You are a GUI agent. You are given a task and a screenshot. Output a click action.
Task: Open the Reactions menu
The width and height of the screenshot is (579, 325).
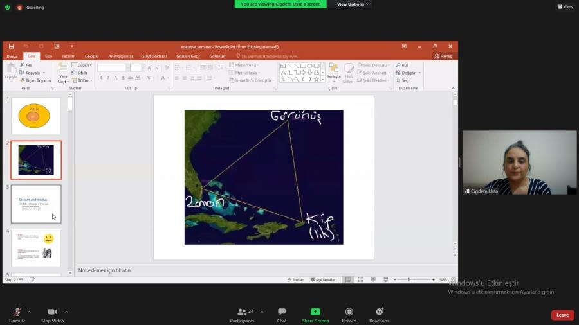tap(379, 312)
